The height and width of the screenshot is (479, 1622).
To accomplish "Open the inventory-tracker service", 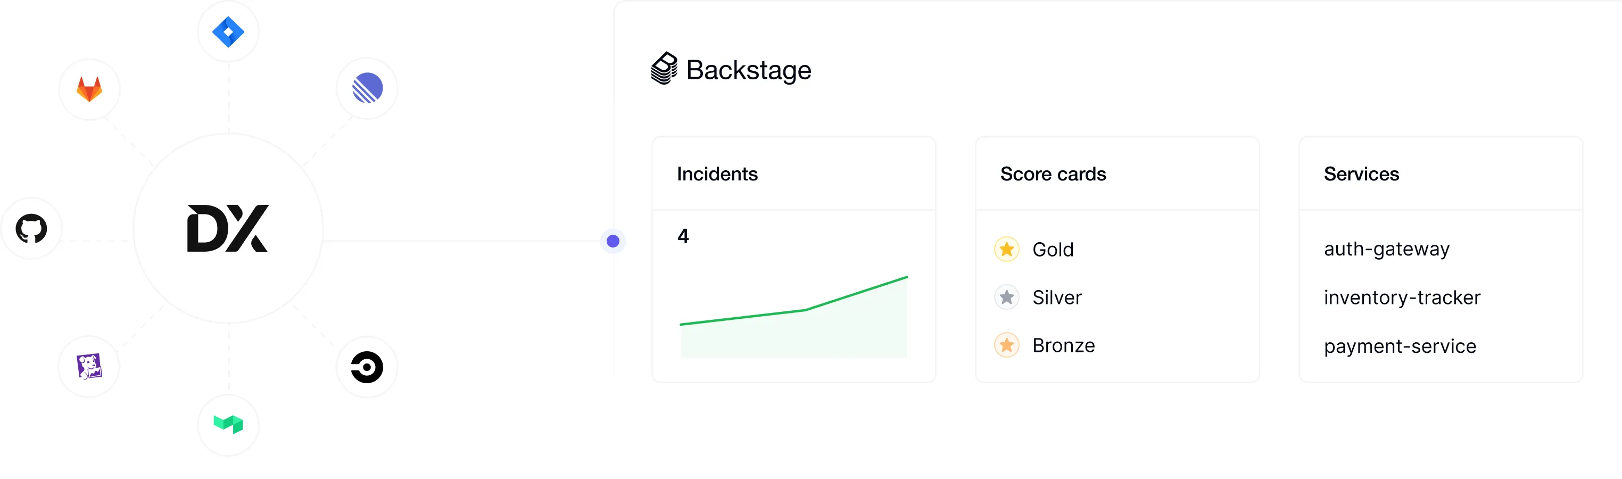I will point(1402,298).
